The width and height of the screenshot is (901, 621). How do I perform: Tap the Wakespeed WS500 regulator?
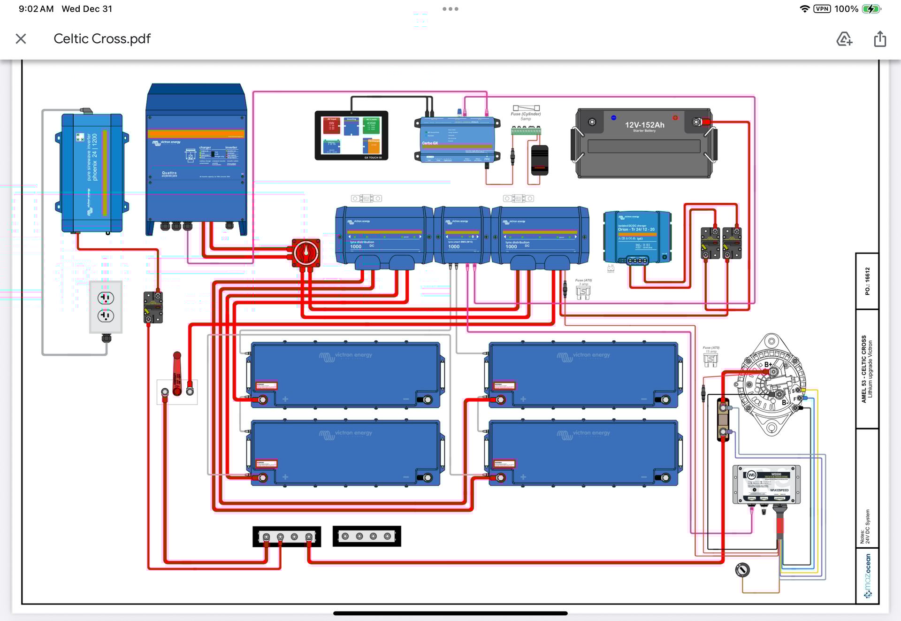(766, 484)
